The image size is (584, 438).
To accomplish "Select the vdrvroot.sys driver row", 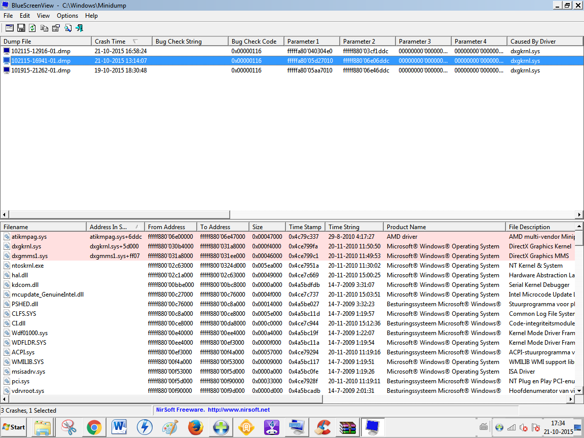I will pos(287,391).
